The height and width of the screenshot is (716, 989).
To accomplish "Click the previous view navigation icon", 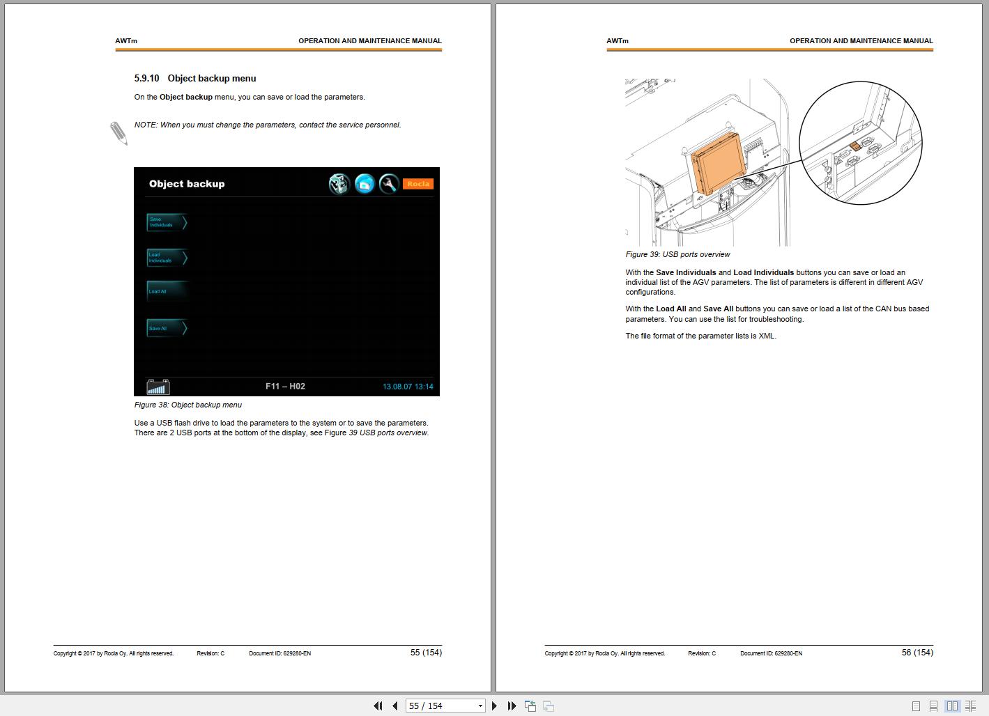I will pyautogui.click(x=530, y=706).
